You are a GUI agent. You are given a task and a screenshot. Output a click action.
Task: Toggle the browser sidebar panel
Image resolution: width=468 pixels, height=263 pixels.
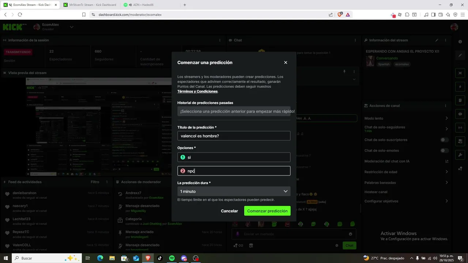[433, 15]
